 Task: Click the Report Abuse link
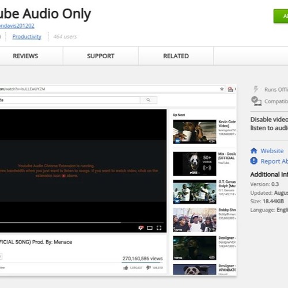(x=274, y=161)
